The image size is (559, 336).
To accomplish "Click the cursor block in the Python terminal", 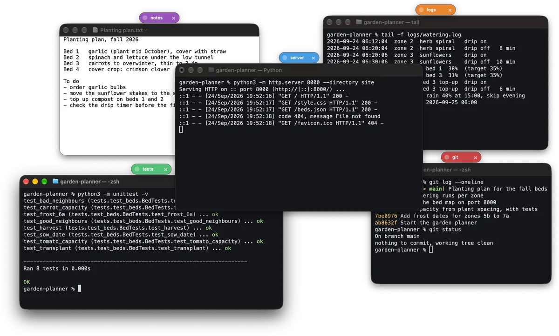I will [181, 130].
